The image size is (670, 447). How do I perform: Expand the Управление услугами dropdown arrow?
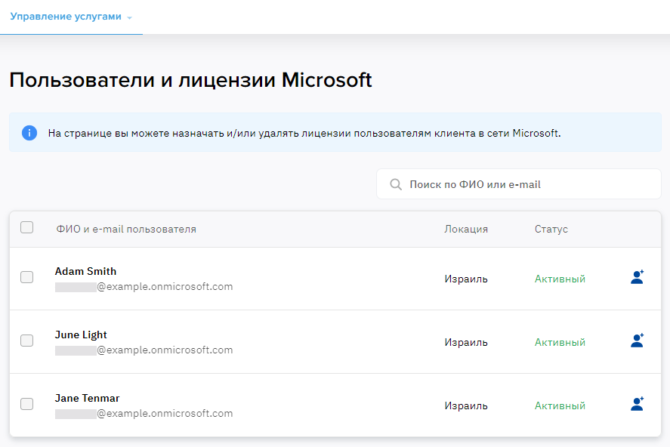point(129,18)
